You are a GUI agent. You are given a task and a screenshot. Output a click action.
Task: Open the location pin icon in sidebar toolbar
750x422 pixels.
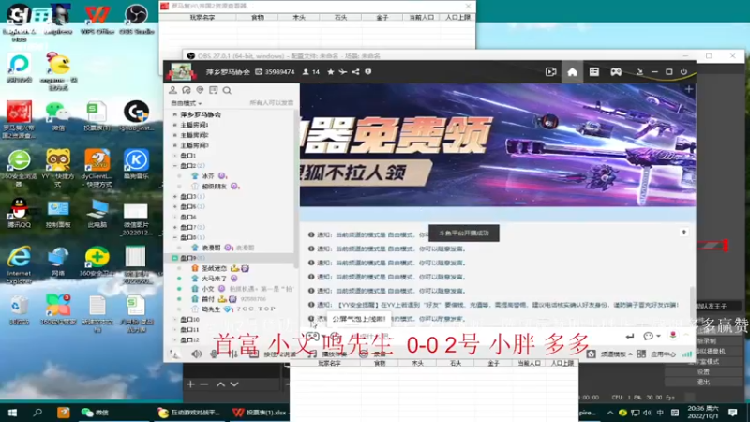pos(200,90)
